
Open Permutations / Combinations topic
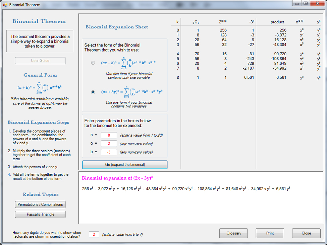[40, 205]
